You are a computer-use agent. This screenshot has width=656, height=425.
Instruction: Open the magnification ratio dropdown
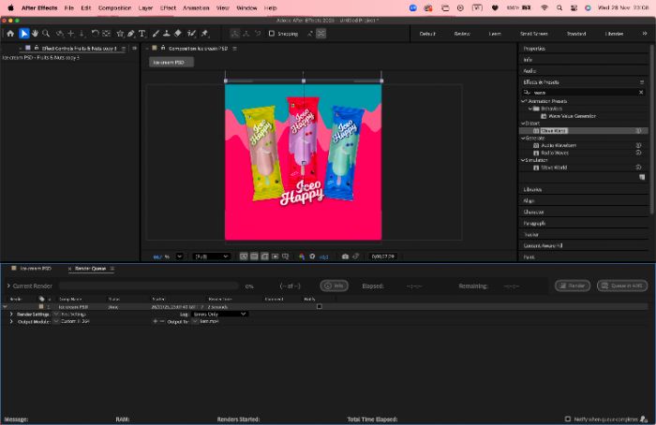pos(180,256)
